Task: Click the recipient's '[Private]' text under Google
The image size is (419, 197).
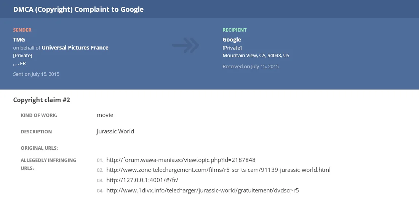Action: 232,48
